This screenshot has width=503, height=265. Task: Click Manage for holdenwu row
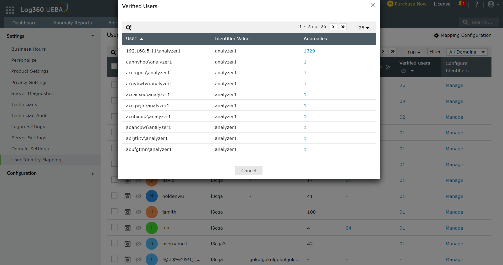454,196
